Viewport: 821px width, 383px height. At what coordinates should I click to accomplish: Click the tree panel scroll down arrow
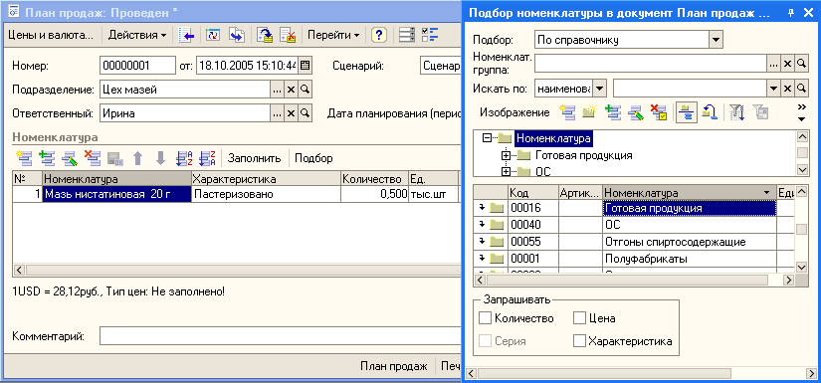pos(802,169)
